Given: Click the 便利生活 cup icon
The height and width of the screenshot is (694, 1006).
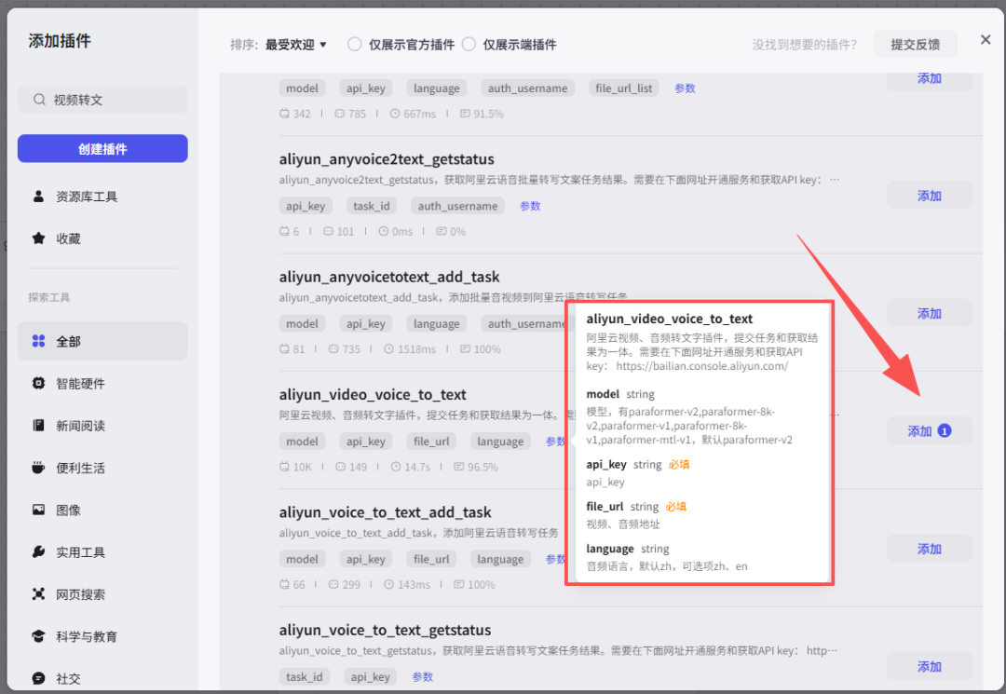Looking at the screenshot, I should click(38, 468).
